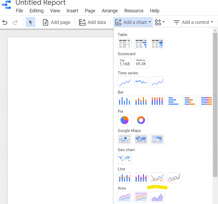Open the Insert menu
The image size is (218, 204).
(x=72, y=11)
